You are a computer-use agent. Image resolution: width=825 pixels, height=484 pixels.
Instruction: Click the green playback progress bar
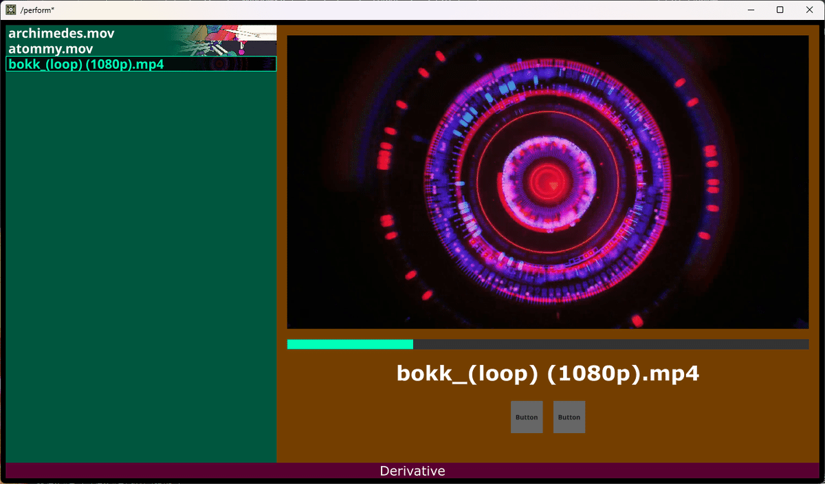[548, 344]
